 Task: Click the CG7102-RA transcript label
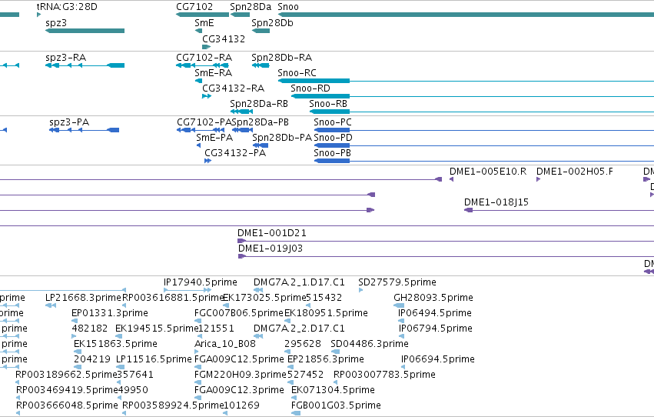pos(204,57)
